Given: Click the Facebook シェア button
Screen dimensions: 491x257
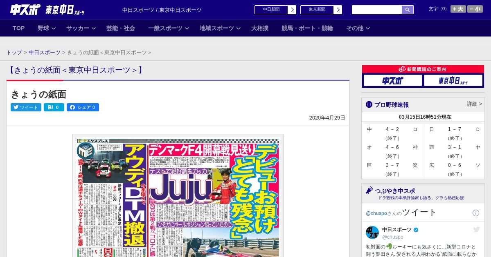Looking at the screenshot, I should tap(83, 107).
